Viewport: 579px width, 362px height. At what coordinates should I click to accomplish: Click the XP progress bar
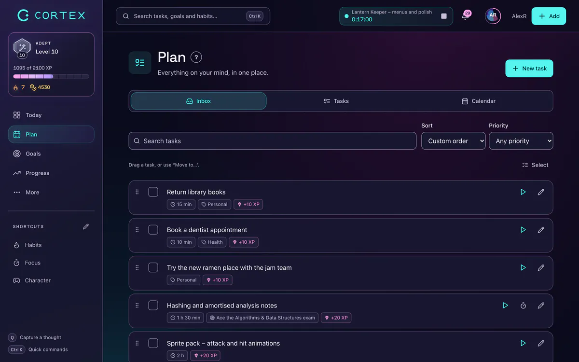[x=51, y=76]
